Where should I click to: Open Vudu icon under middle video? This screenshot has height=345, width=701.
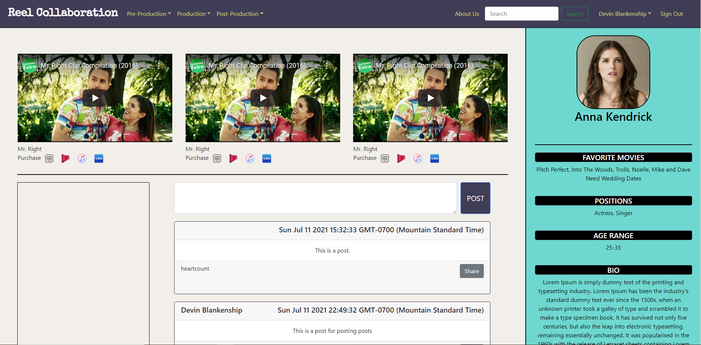click(x=267, y=158)
